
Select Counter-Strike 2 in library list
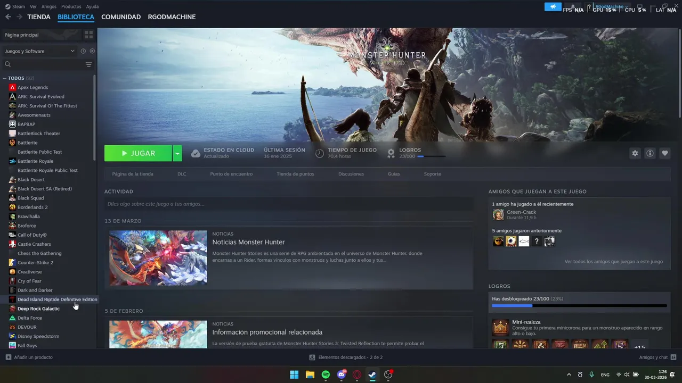[x=35, y=262]
